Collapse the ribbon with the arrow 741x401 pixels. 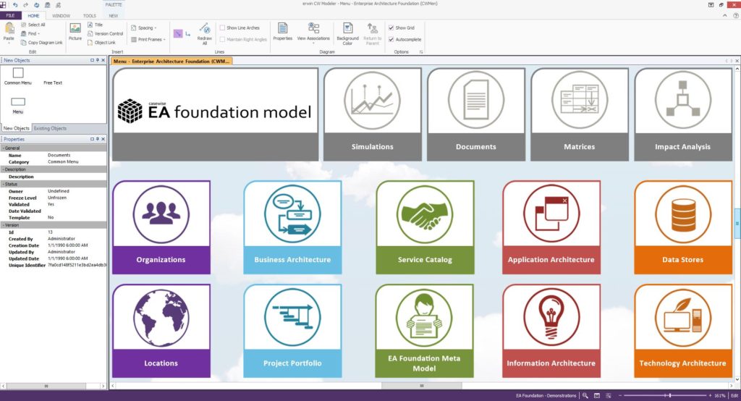pos(725,16)
